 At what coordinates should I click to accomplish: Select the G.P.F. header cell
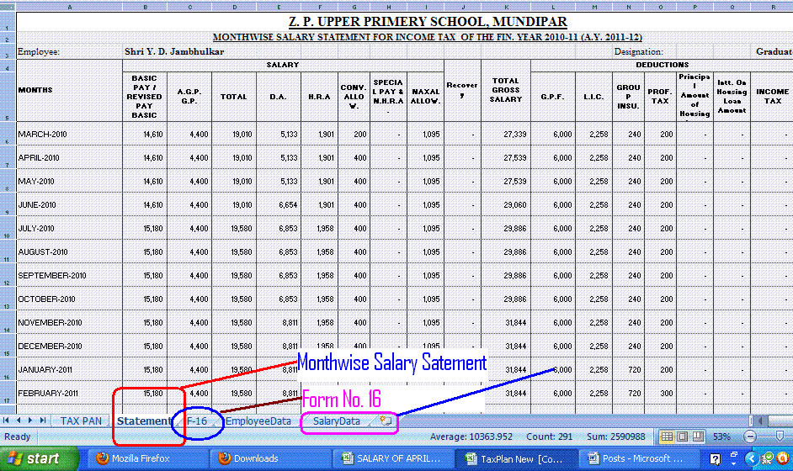point(553,97)
